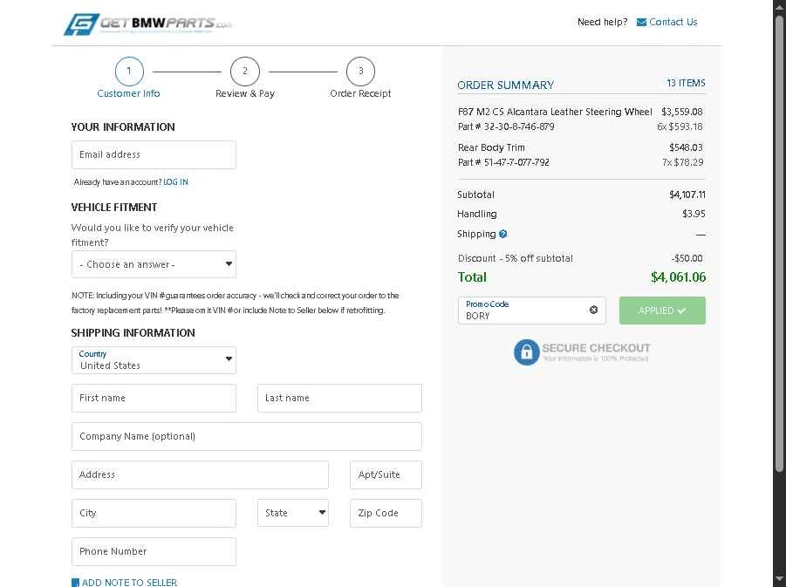Focus the First name input

[154, 398]
